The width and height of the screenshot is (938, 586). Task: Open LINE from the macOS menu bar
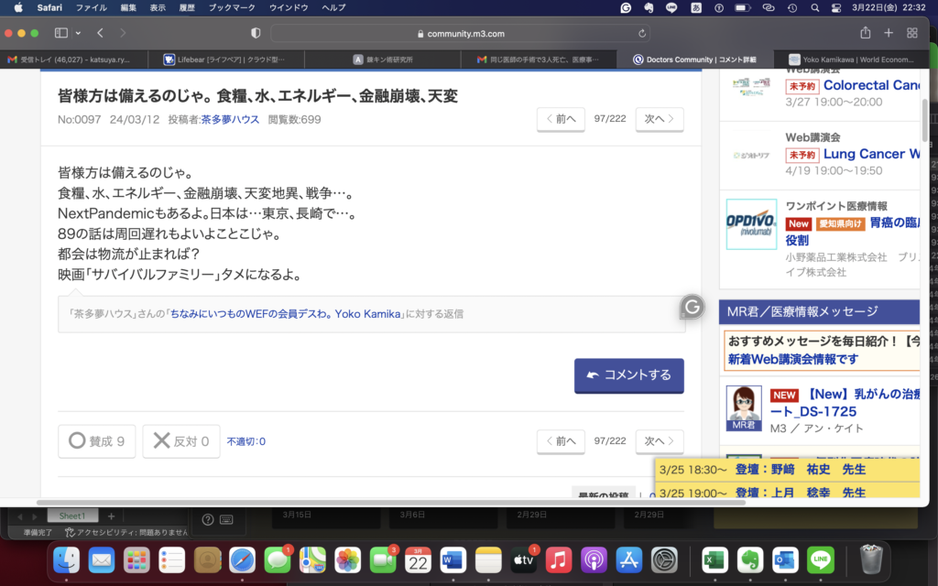tap(671, 7)
